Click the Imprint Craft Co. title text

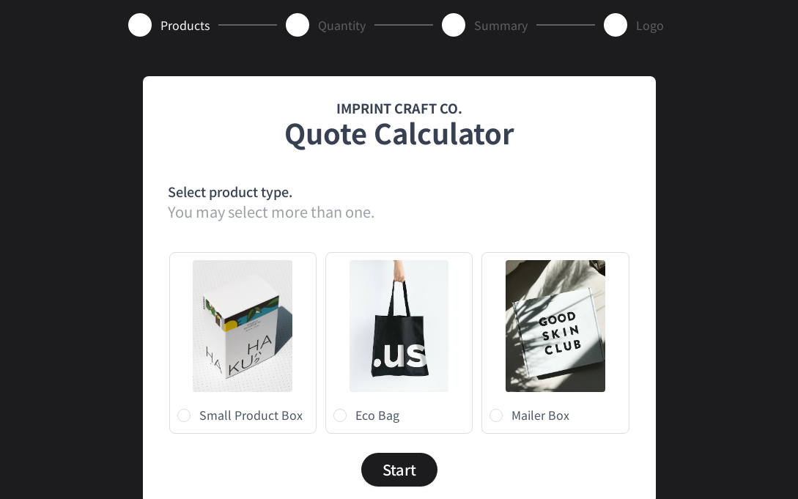tap(399, 109)
